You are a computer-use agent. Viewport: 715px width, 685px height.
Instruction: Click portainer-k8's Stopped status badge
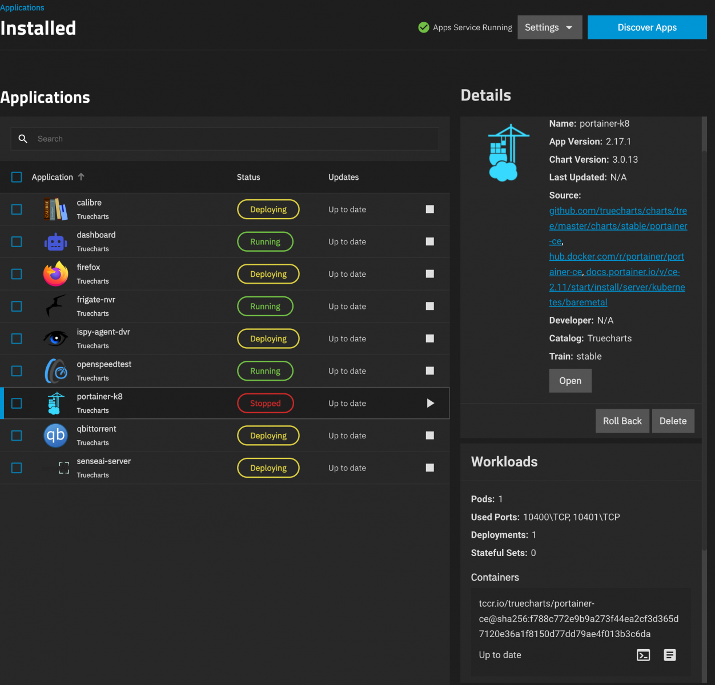click(x=266, y=403)
